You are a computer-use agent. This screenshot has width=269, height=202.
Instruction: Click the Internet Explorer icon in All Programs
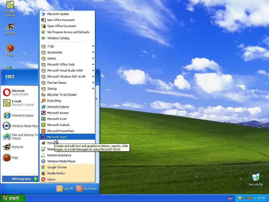43,107
